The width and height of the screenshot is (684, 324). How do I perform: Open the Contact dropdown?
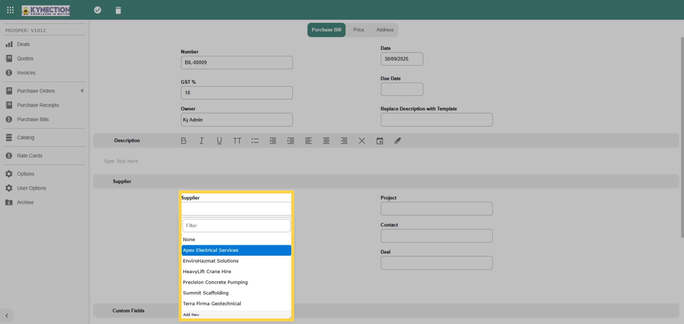(437, 236)
